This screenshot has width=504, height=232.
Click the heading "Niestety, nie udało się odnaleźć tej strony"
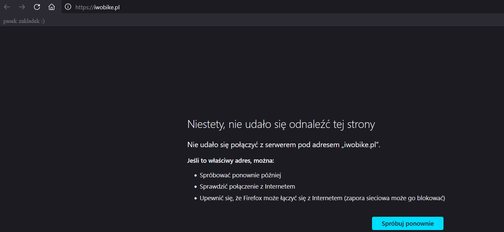pos(281,124)
